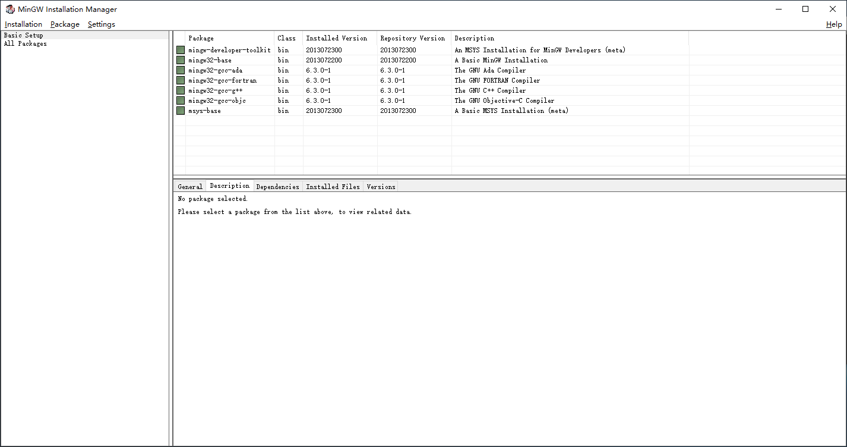
Task: Select the mingw32-gcc-fortran package name
Action: tap(223, 80)
